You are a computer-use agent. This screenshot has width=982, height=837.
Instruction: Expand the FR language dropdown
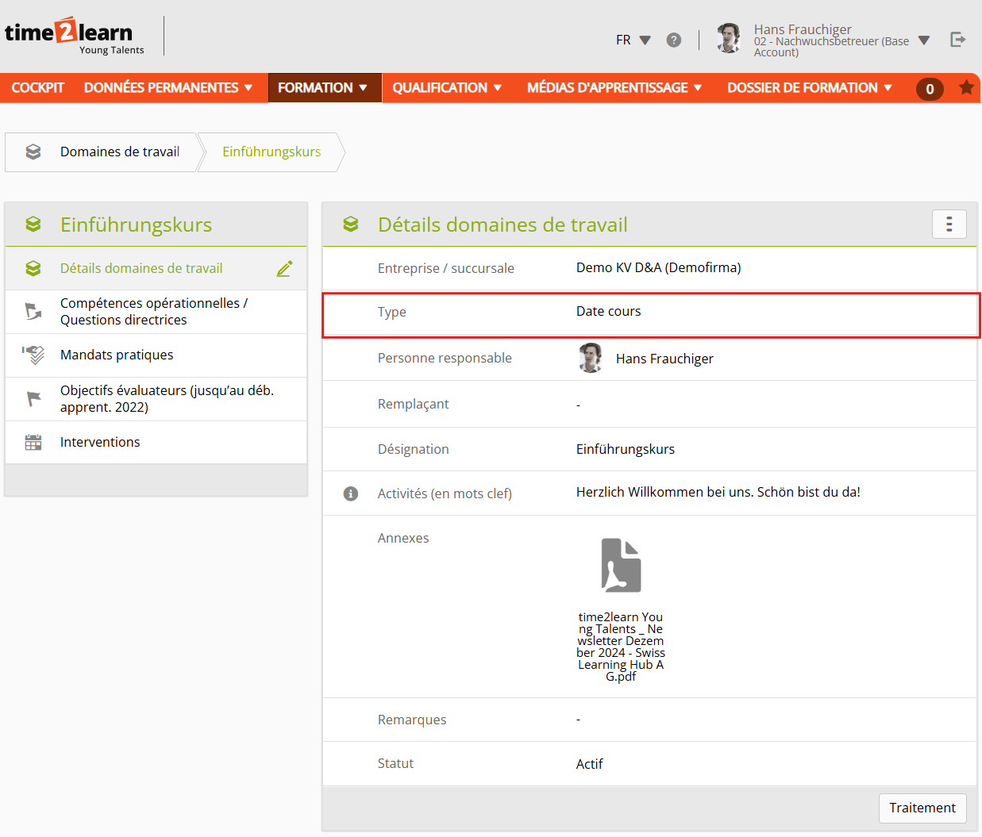pyautogui.click(x=633, y=40)
